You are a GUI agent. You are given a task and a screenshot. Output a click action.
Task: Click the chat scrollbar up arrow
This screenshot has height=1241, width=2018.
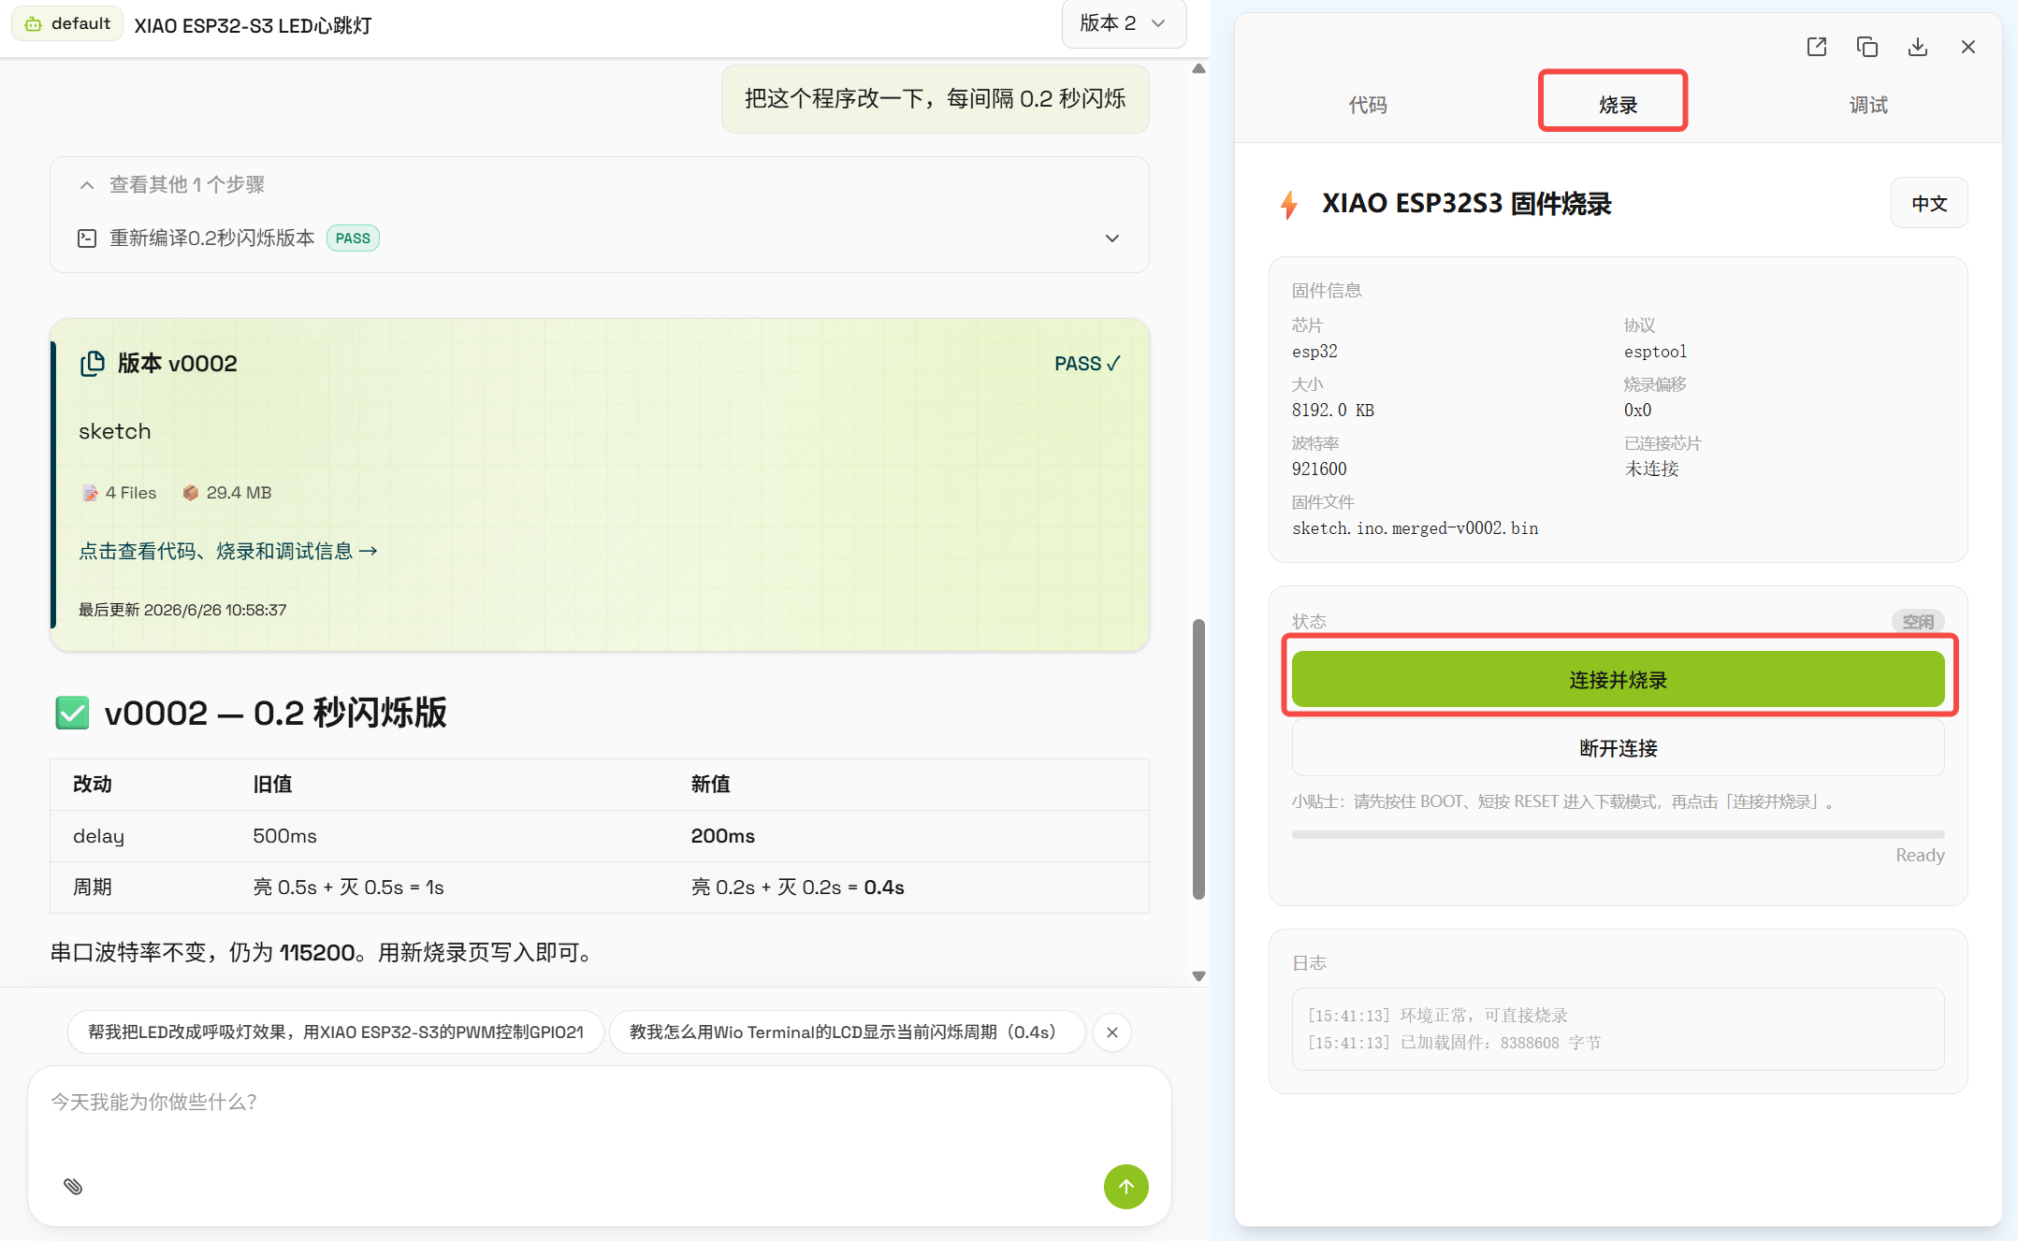coord(1198,68)
